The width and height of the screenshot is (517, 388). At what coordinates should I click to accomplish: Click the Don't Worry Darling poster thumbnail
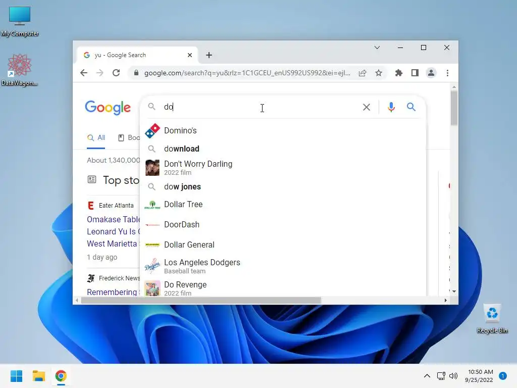(x=152, y=168)
